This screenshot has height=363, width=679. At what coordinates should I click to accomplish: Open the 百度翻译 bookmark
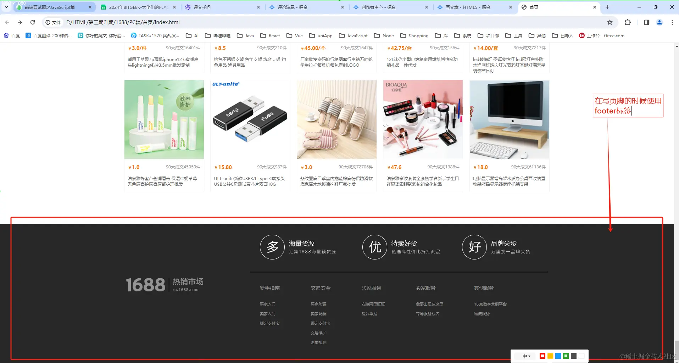[49, 35]
